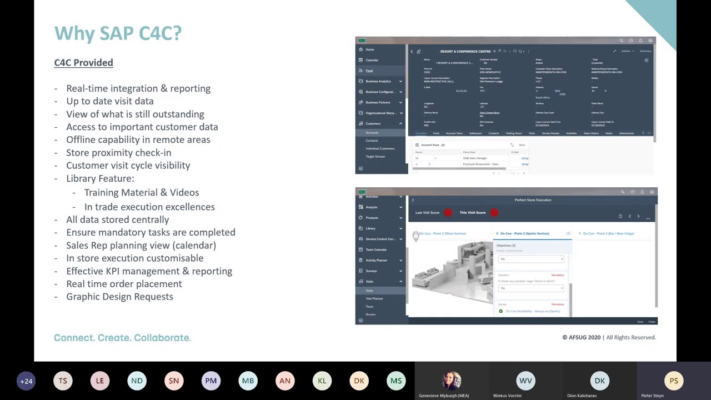Click the TS participant avatar
Image resolution: width=711 pixels, height=400 pixels.
[x=63, y=381]
